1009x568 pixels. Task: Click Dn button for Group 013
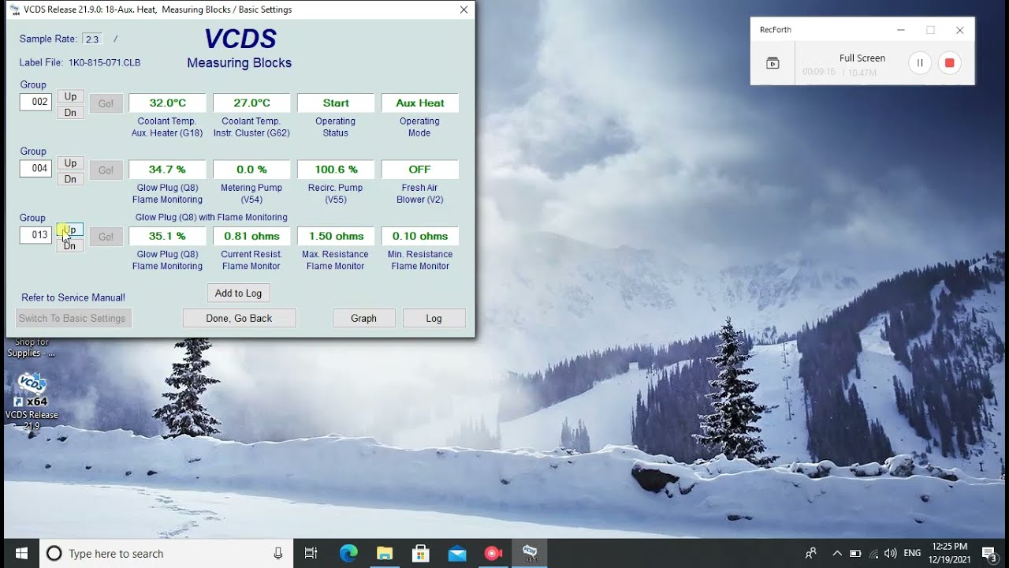pos(70,246)
